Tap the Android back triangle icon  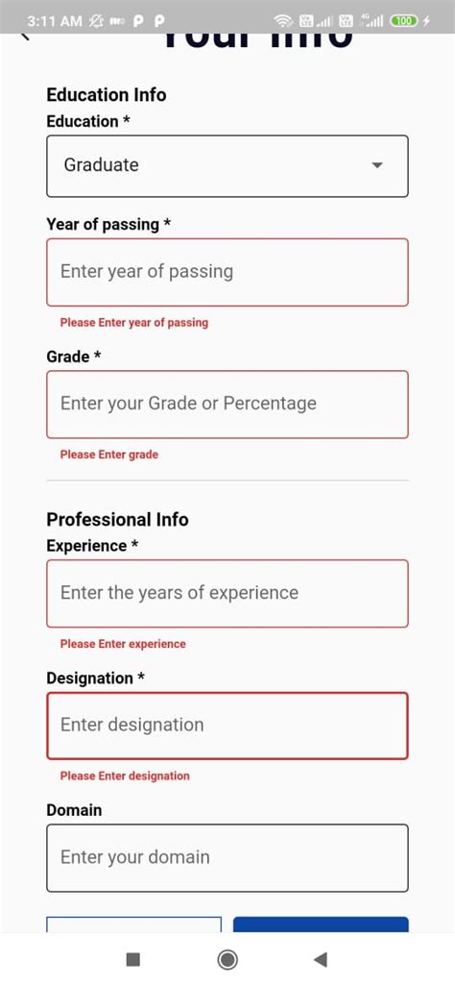321,959
